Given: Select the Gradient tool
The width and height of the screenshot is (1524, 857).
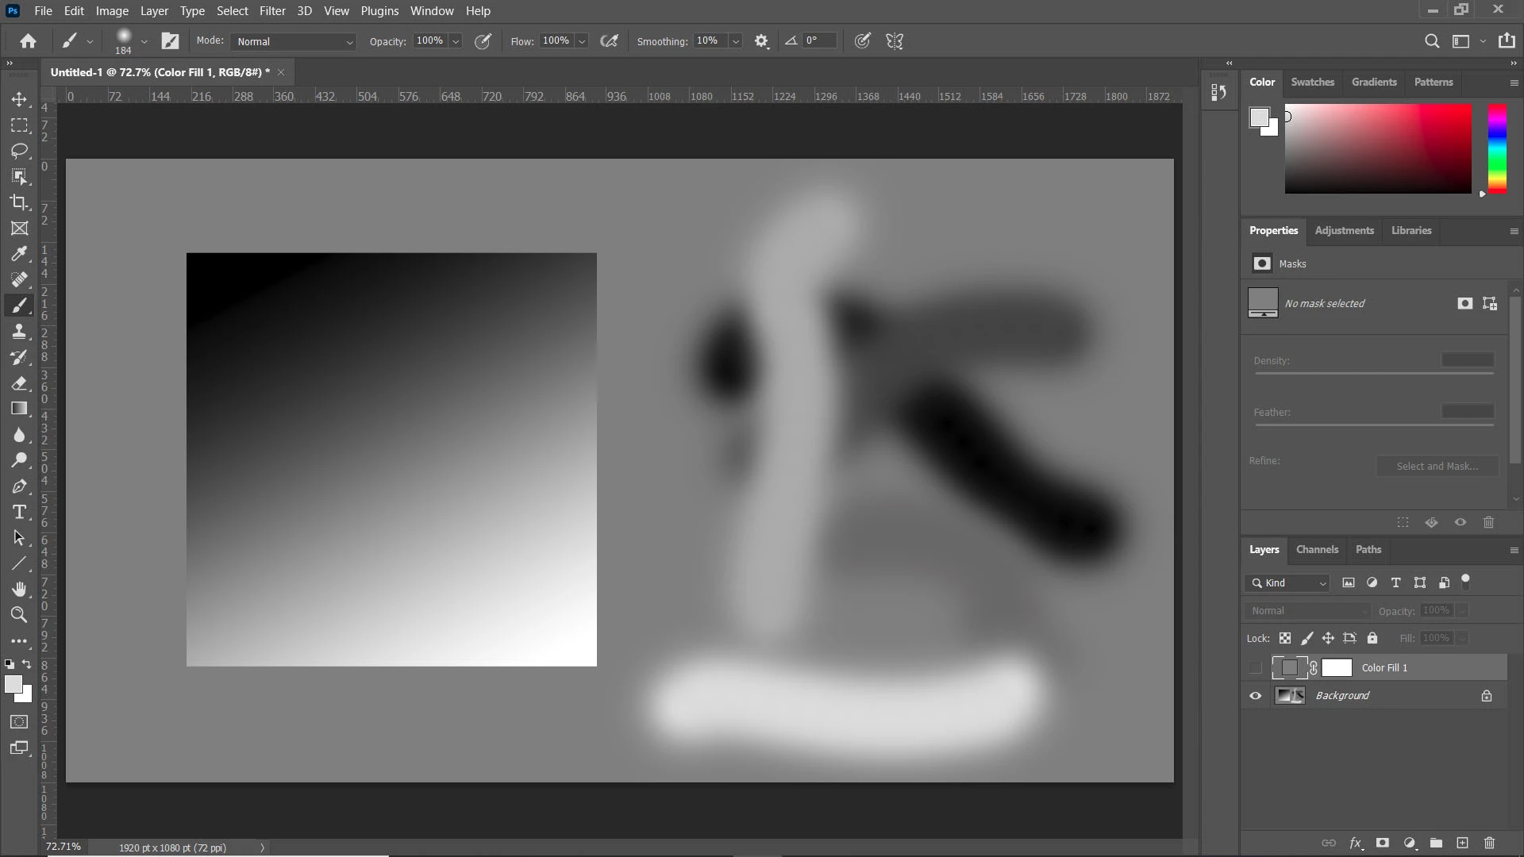Looking at the screenshot, I should [x=19, y=409].
